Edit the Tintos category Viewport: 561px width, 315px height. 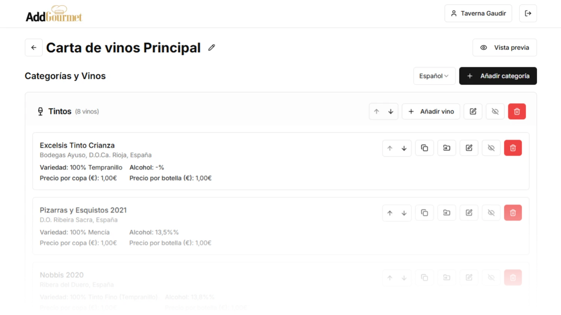click(473, 111)
